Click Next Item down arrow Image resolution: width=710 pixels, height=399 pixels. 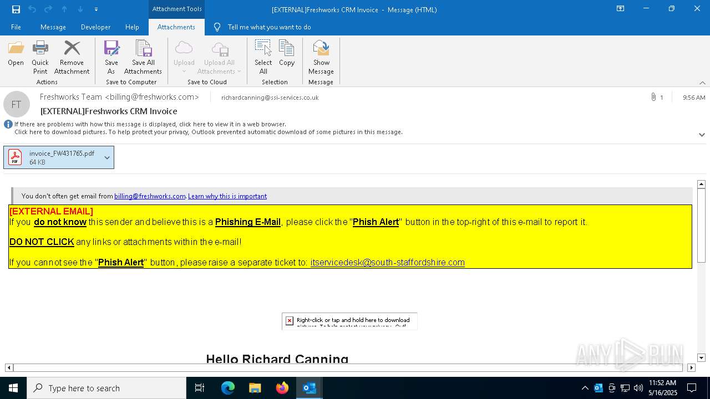click(80, 9)
